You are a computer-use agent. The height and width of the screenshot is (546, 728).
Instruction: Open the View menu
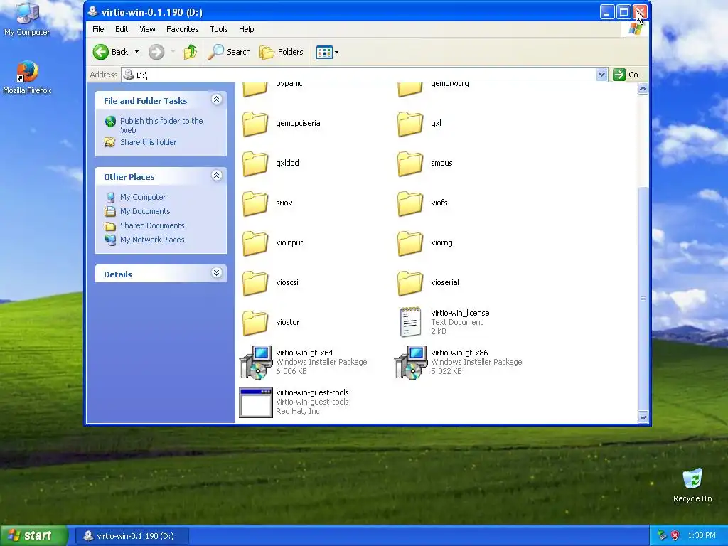click(x=147, y=29)
